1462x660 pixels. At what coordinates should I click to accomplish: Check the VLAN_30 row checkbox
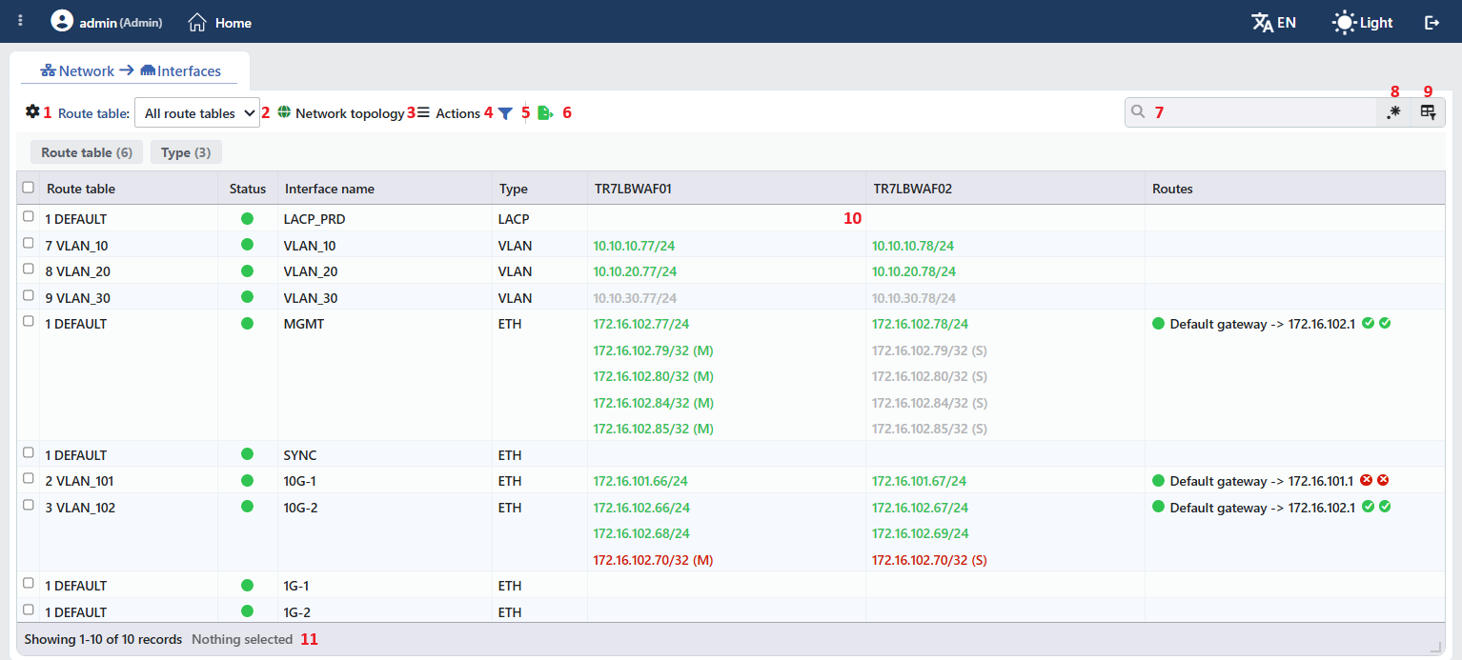tap(28, 296)
